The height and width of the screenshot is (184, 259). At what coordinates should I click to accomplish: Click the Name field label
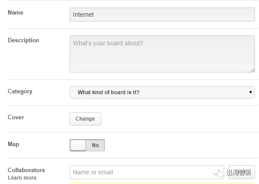click(x=15, y=12)
